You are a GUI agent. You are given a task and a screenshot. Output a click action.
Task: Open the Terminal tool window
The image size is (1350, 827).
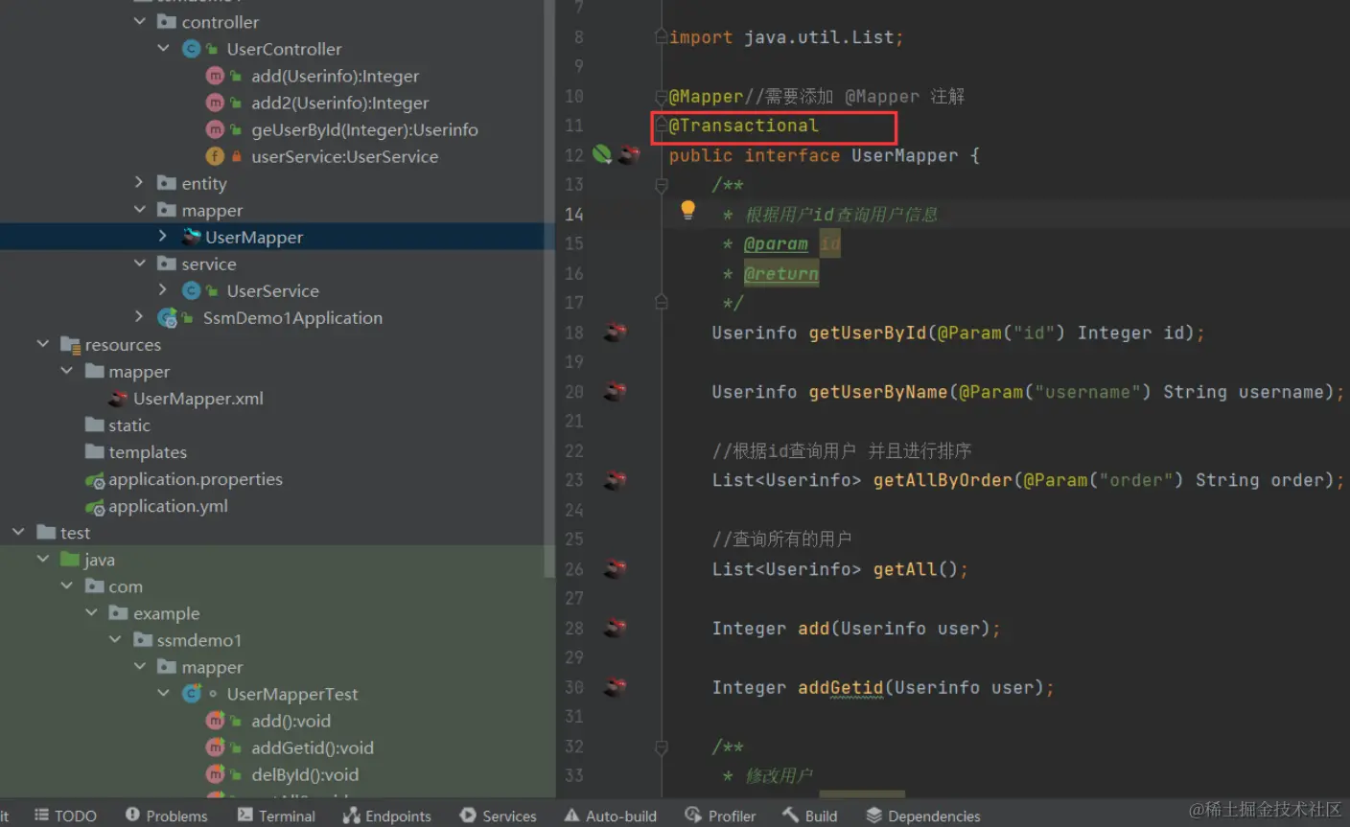point(276,816)
